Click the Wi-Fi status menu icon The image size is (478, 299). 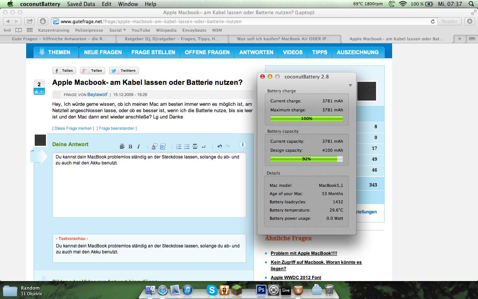(403, 4)
